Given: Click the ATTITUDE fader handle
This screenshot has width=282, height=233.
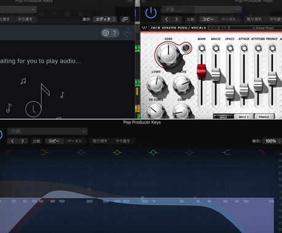Looking at the screenshot, I should 258,85.
